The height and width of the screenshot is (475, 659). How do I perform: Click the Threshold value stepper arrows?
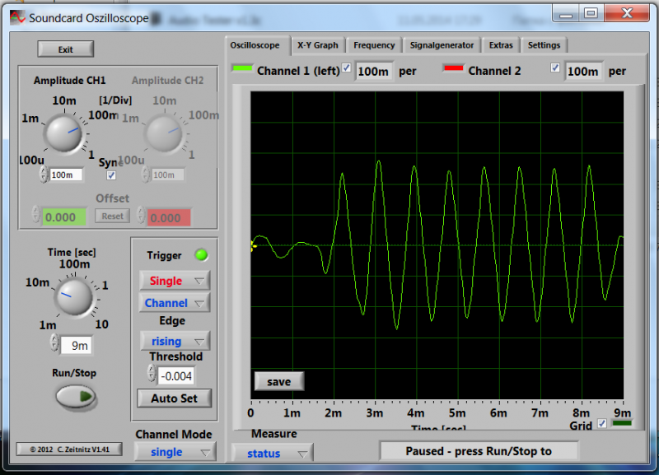pyautogui.click(x=152, y=373)
